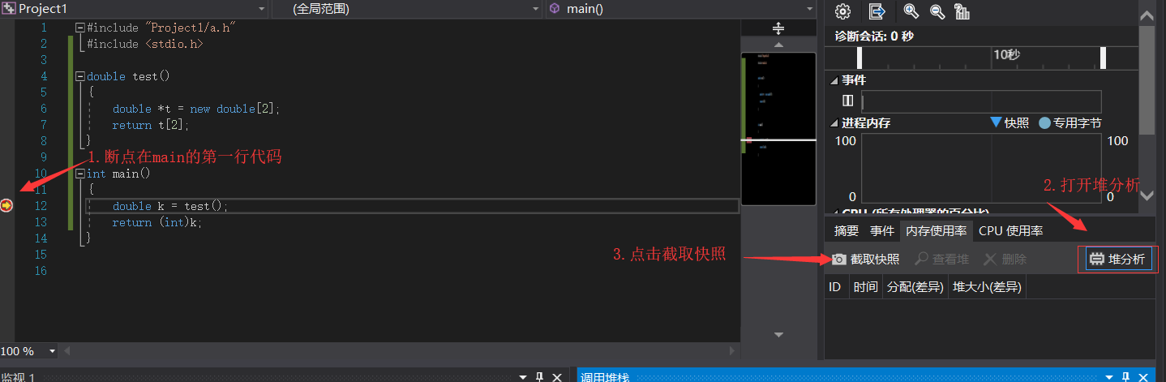Click the ID column header
The width and height of the screenshot is (1166, 382).
[835, 287]
